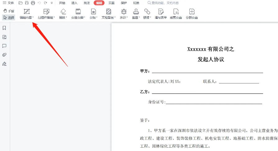The image size is (278, 151).
Task: Switch to 手型 (Hand) mode
Action: pos(9,11)
